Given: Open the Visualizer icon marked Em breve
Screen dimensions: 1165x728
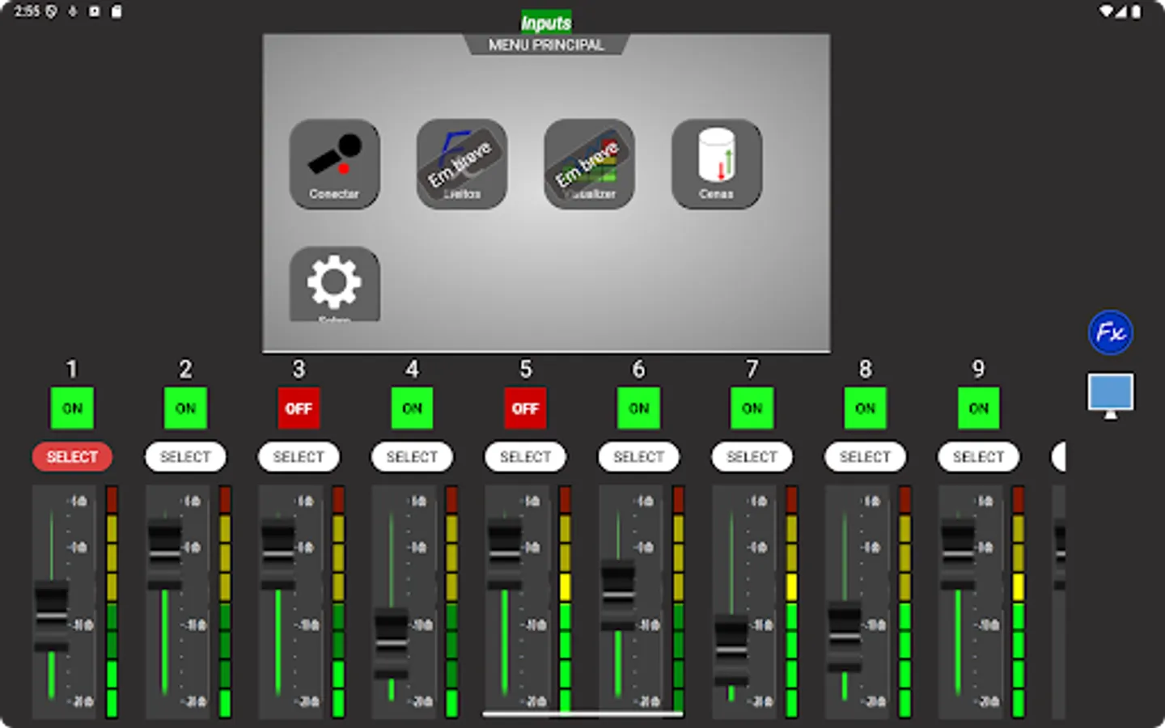Looking at the screenshot, I should (x=589, y=164).
